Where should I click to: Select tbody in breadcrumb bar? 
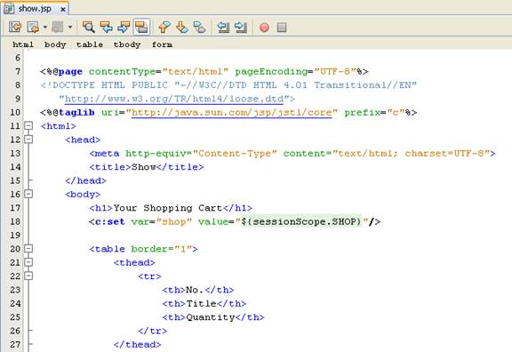(127, 44)
